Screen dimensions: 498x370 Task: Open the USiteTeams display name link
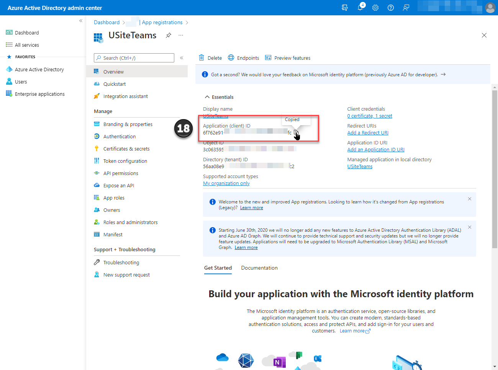(216, 116)
